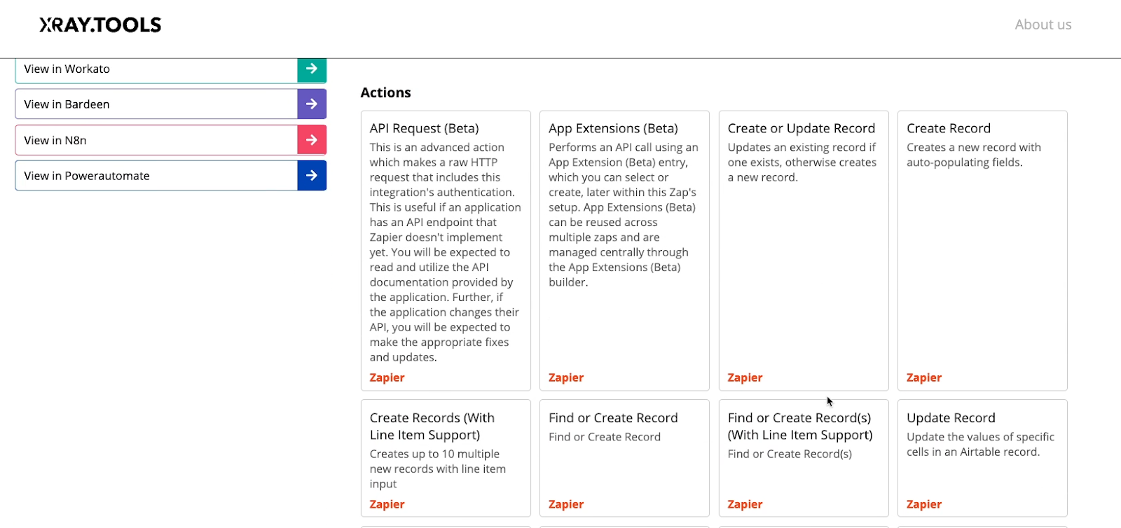Click Zapier label in Create Record card
Viewport: 1121px width, 528px height.
(x=923, y=377)
